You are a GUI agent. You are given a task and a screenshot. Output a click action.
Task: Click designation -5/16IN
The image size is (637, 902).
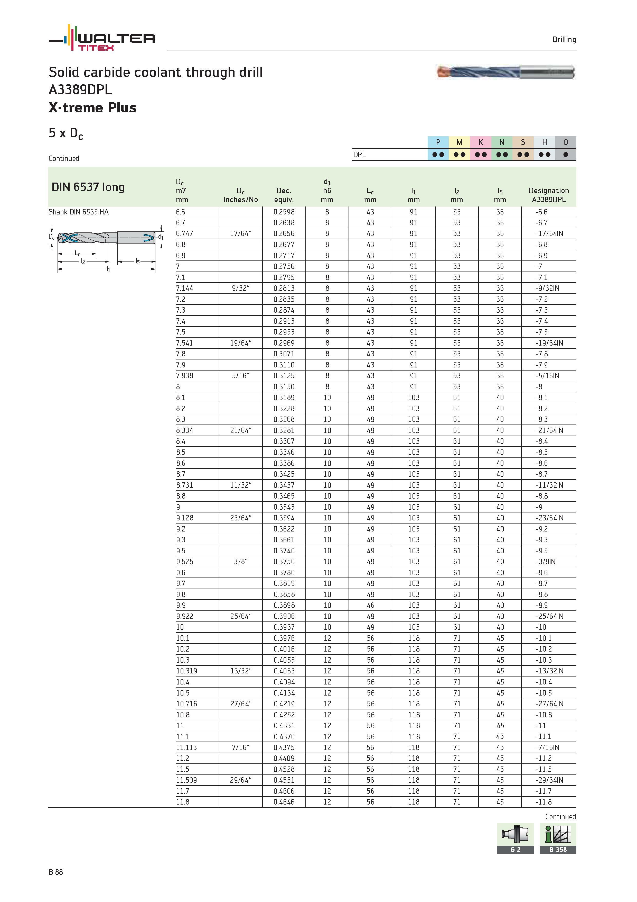tap(548, 376)
